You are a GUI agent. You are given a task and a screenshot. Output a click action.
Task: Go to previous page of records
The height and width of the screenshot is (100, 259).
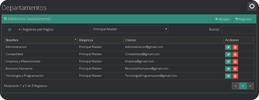(235, 86)
